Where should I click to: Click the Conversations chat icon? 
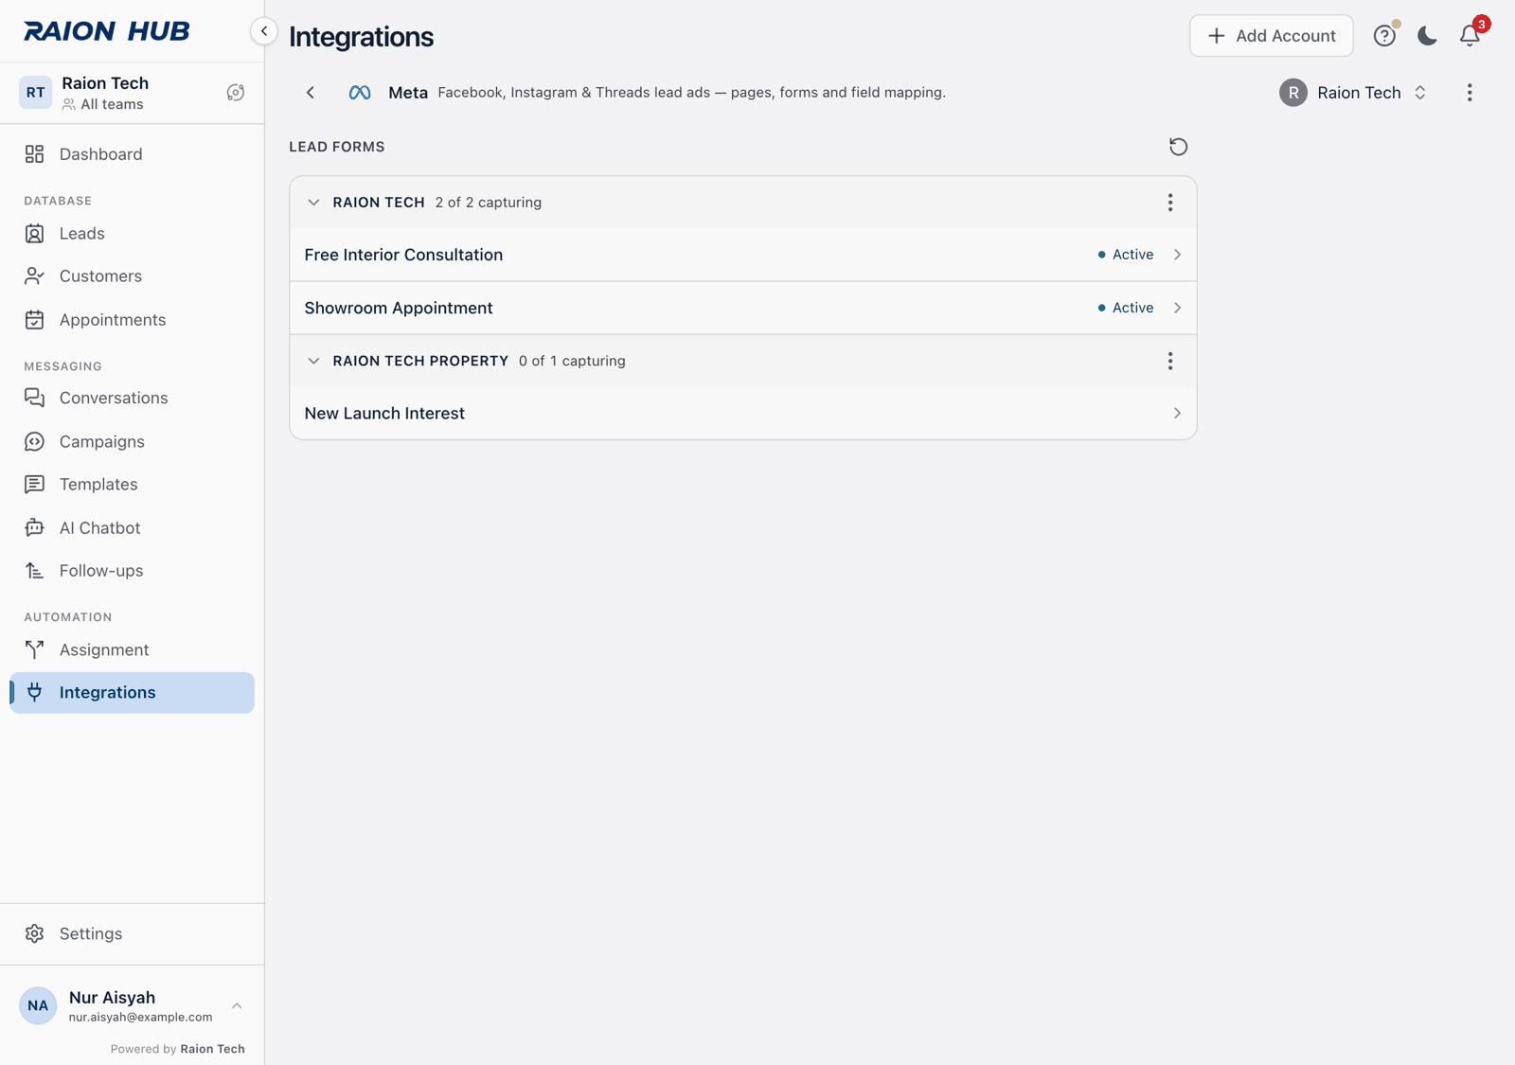(35, 399)
